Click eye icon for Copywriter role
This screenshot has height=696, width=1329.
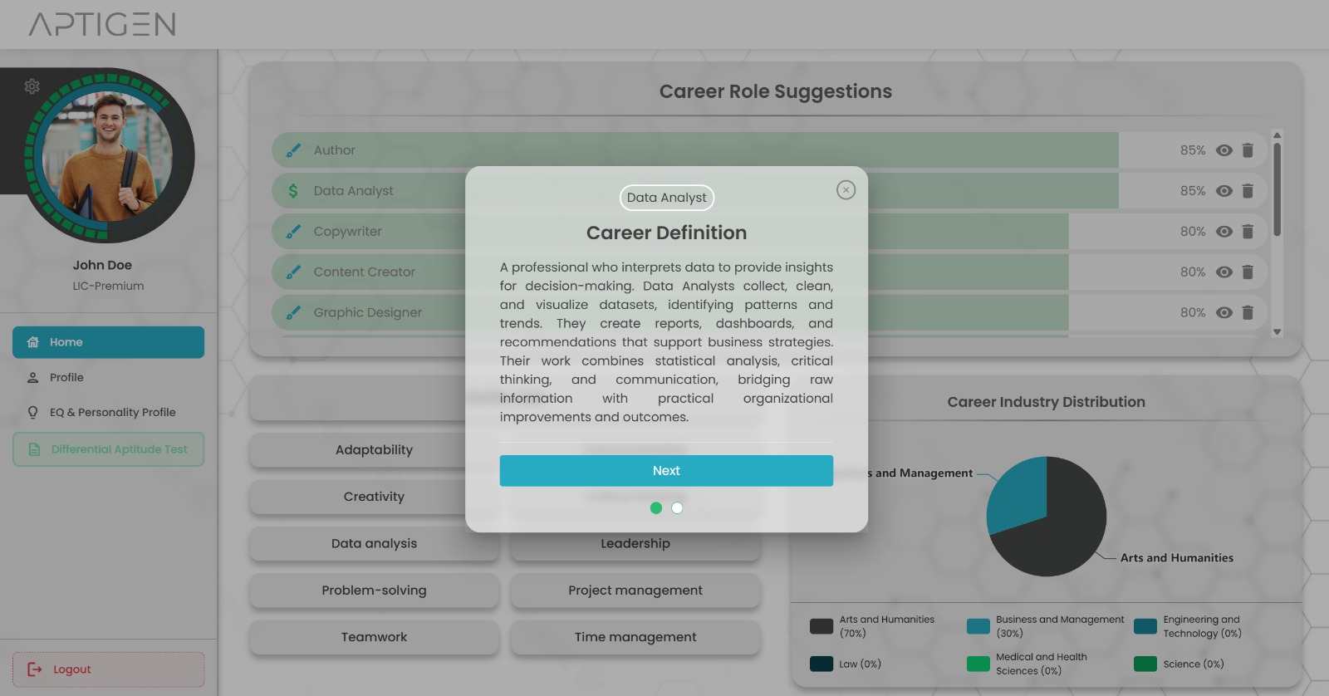[1224, 232]
